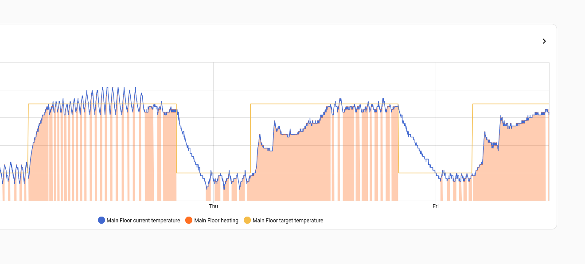Click the blue current temperature legend dot
Viewport: 585px width, 264px height.
click(x=101, y=221)
